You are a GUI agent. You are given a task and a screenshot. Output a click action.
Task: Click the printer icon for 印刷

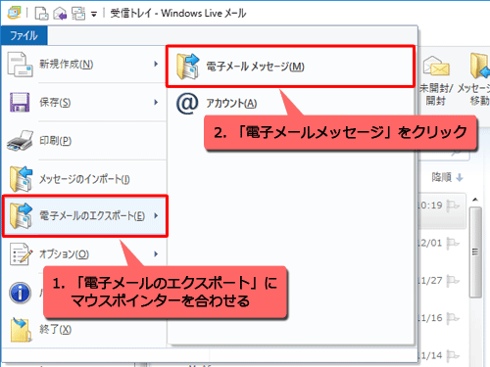pyautogui.click(x=21, y=141)
